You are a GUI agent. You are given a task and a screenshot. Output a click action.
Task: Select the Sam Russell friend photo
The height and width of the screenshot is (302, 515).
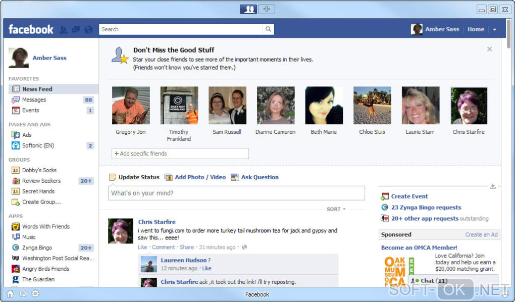227,106
